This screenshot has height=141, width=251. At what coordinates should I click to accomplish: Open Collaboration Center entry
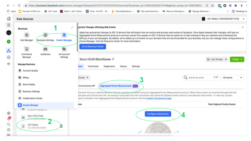coord(30,98)
